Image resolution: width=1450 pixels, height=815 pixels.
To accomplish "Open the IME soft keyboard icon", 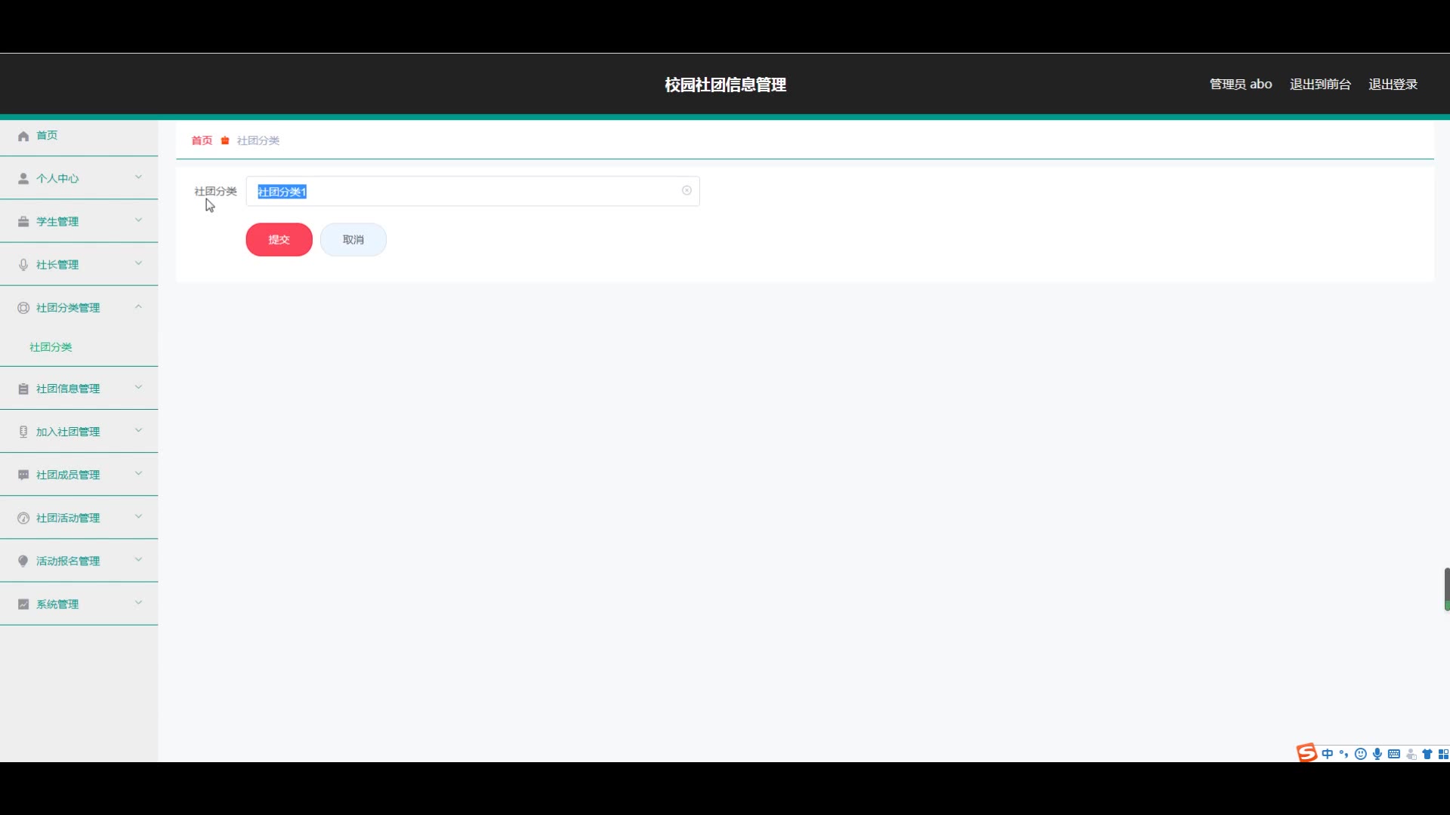I will pos(1394,754).
